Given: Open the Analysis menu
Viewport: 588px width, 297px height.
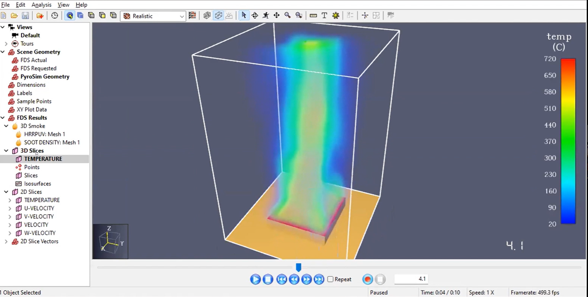Looking at the screenshot, I should click(x=41, y=5).
